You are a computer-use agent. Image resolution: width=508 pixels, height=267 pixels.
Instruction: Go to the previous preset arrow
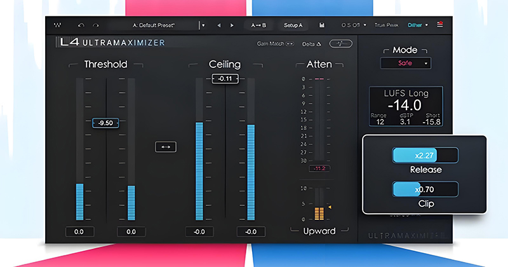(x=219, y=25)
